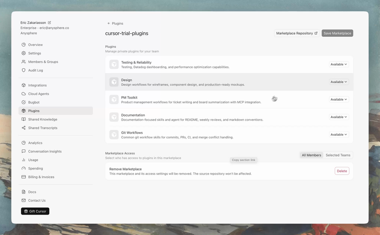
Task: Click the Plugins box icon in sidebar
Action: coord(23,111)
